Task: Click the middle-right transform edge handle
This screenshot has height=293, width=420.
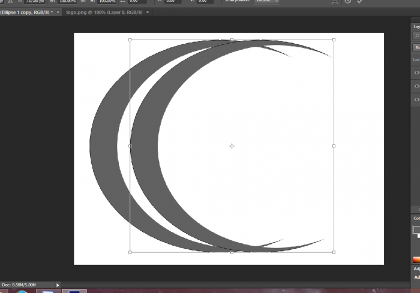Action: [x=334, y=146]
